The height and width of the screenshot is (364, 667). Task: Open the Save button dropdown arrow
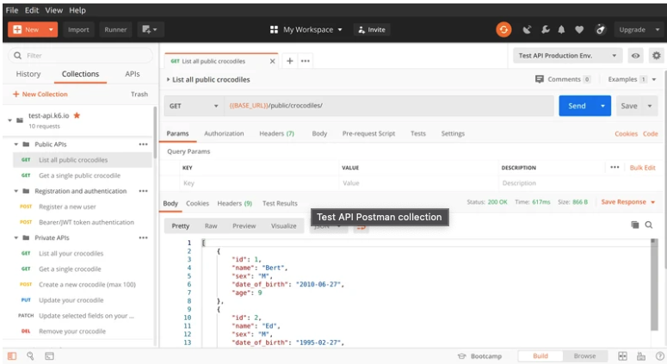(650, 106)
